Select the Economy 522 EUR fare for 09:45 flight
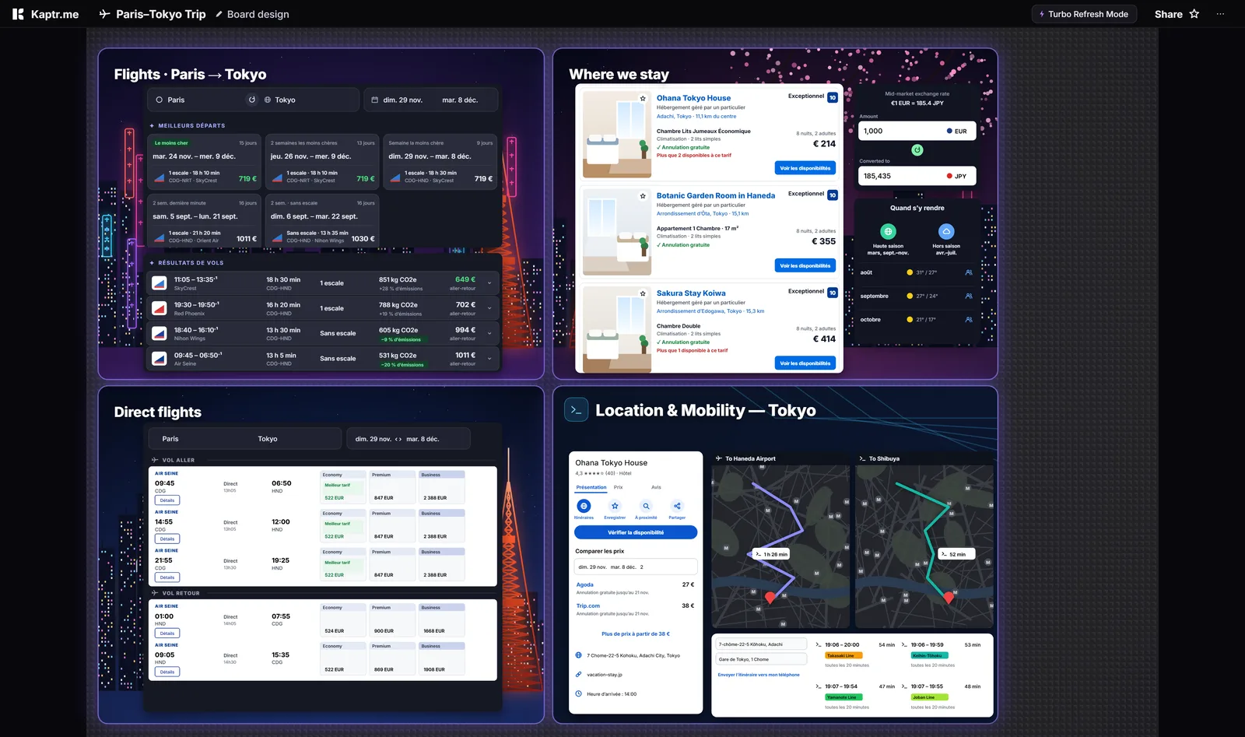 tap(342, 487)
